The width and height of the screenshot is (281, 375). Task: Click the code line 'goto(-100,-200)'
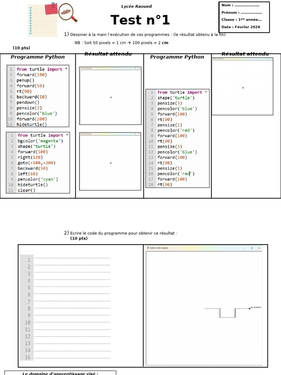click(x=36, y=163)
